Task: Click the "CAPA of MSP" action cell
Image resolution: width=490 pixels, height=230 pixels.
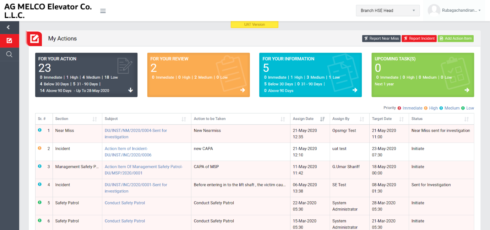Action: (x=206, y=167)
